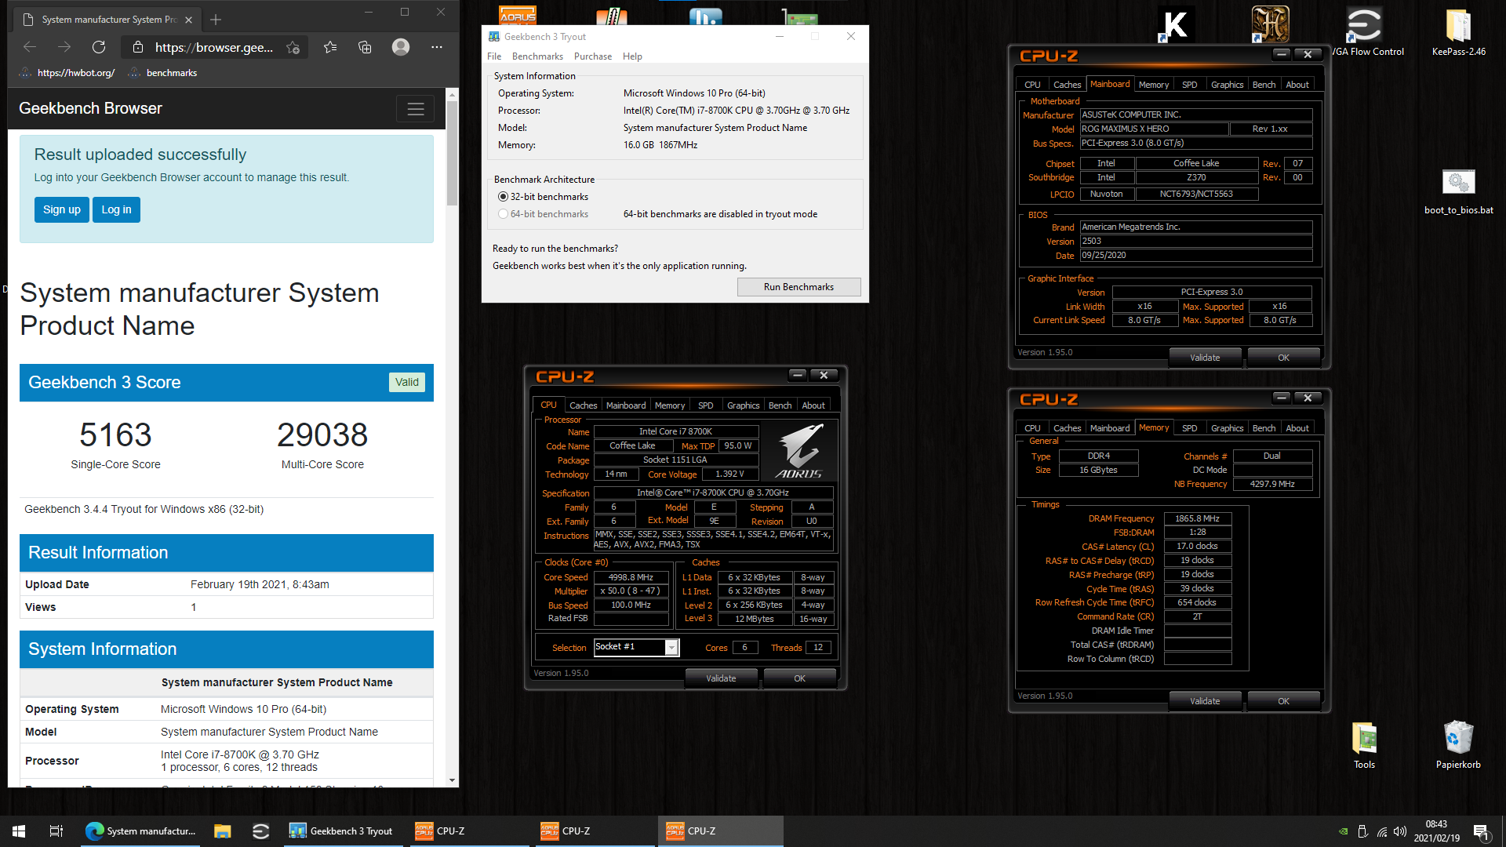Click the ROG MAXIMUS X HERO model field
This screenshot has width=1506, height=847.
[x=1153, y=129]
